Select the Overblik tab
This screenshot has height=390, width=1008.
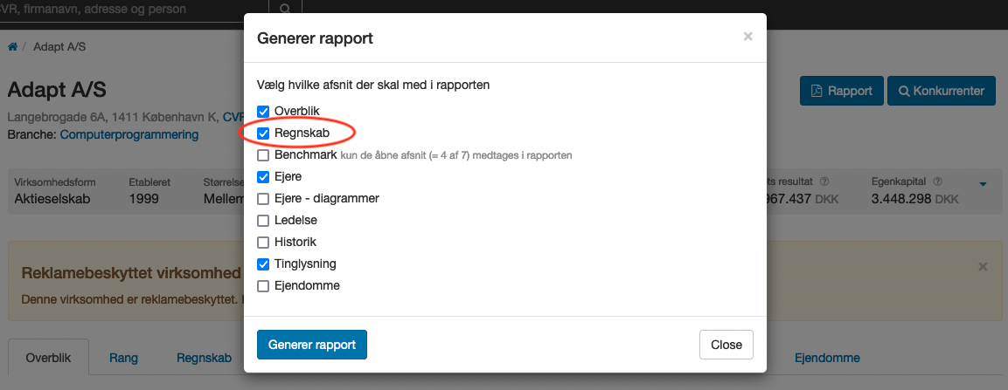pos(48,358)
